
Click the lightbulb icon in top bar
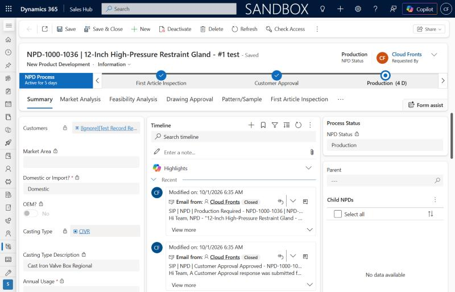[x=322, y=9]
